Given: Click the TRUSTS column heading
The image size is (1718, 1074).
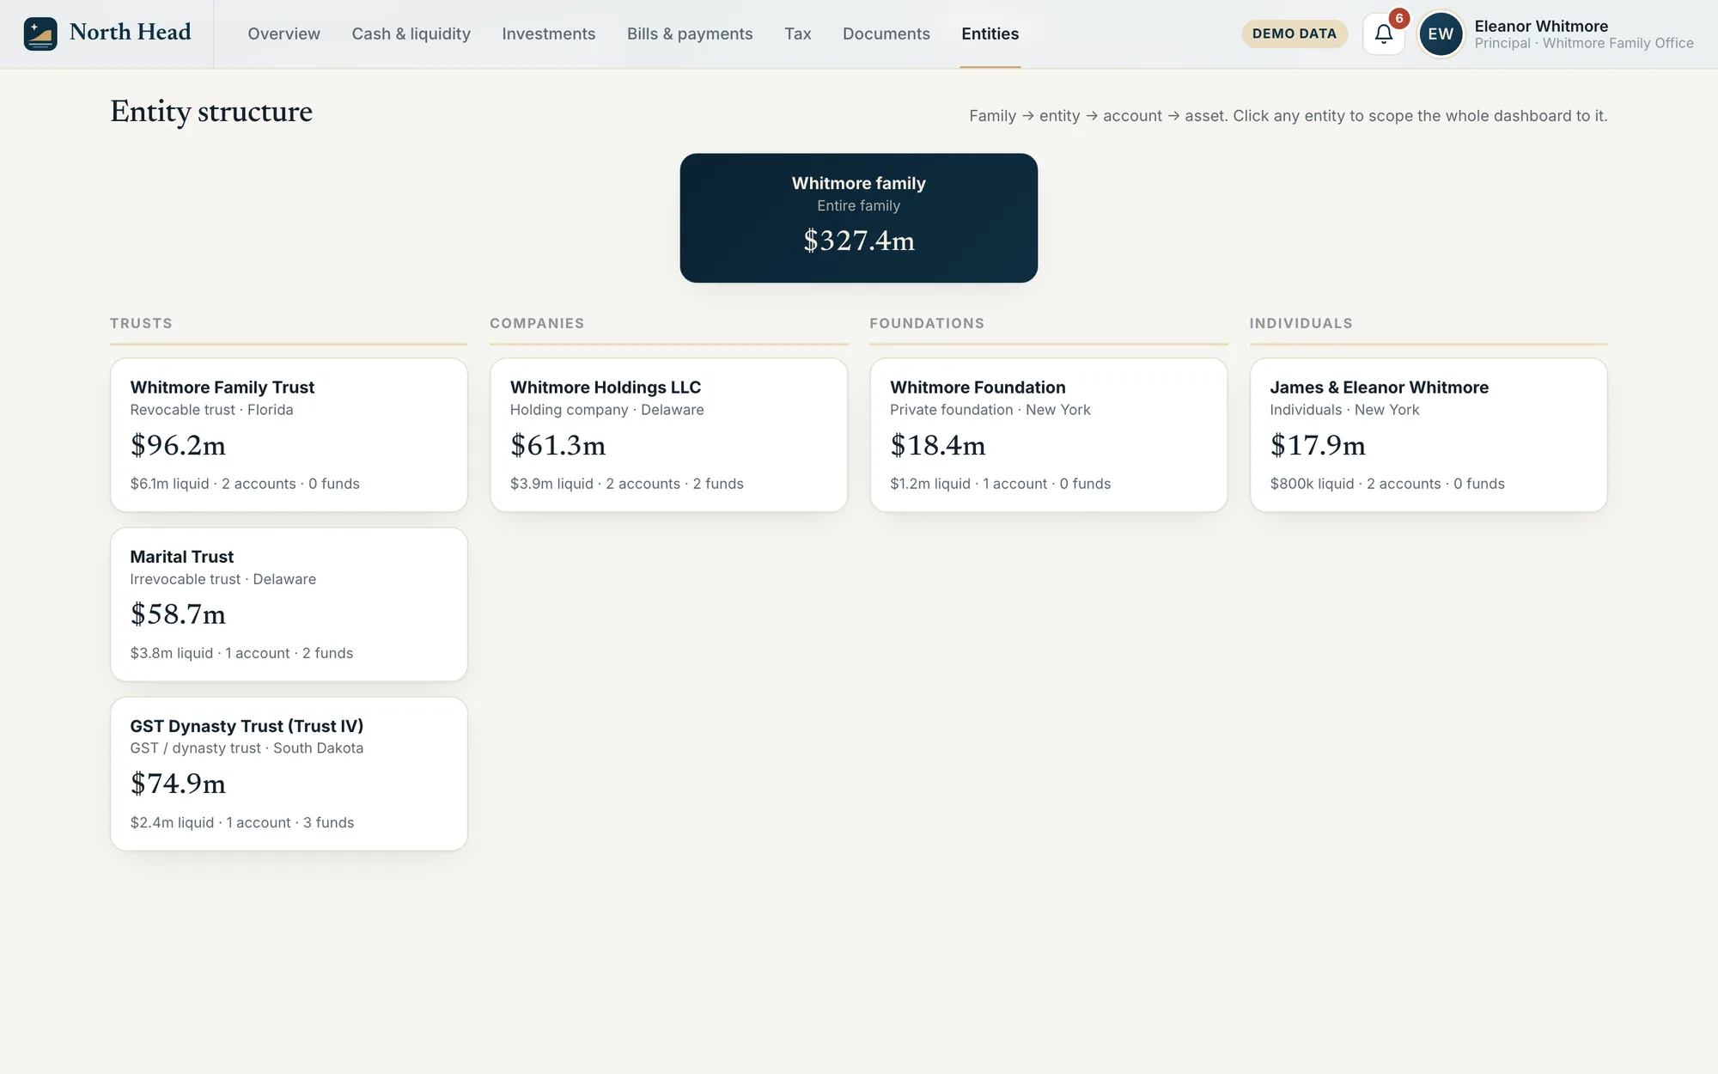Looking at the screenshot, I should point(141,323).
